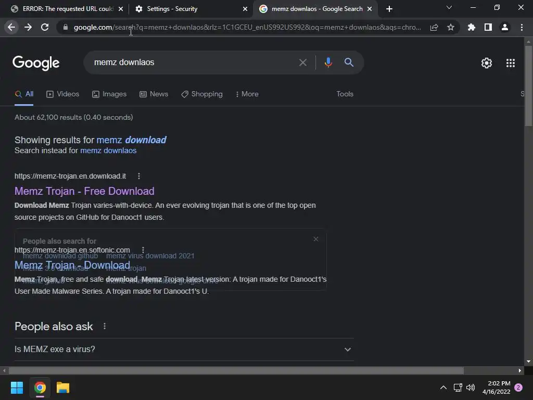Switch to News results
The image size is (533, 400).
pos(154,94)
